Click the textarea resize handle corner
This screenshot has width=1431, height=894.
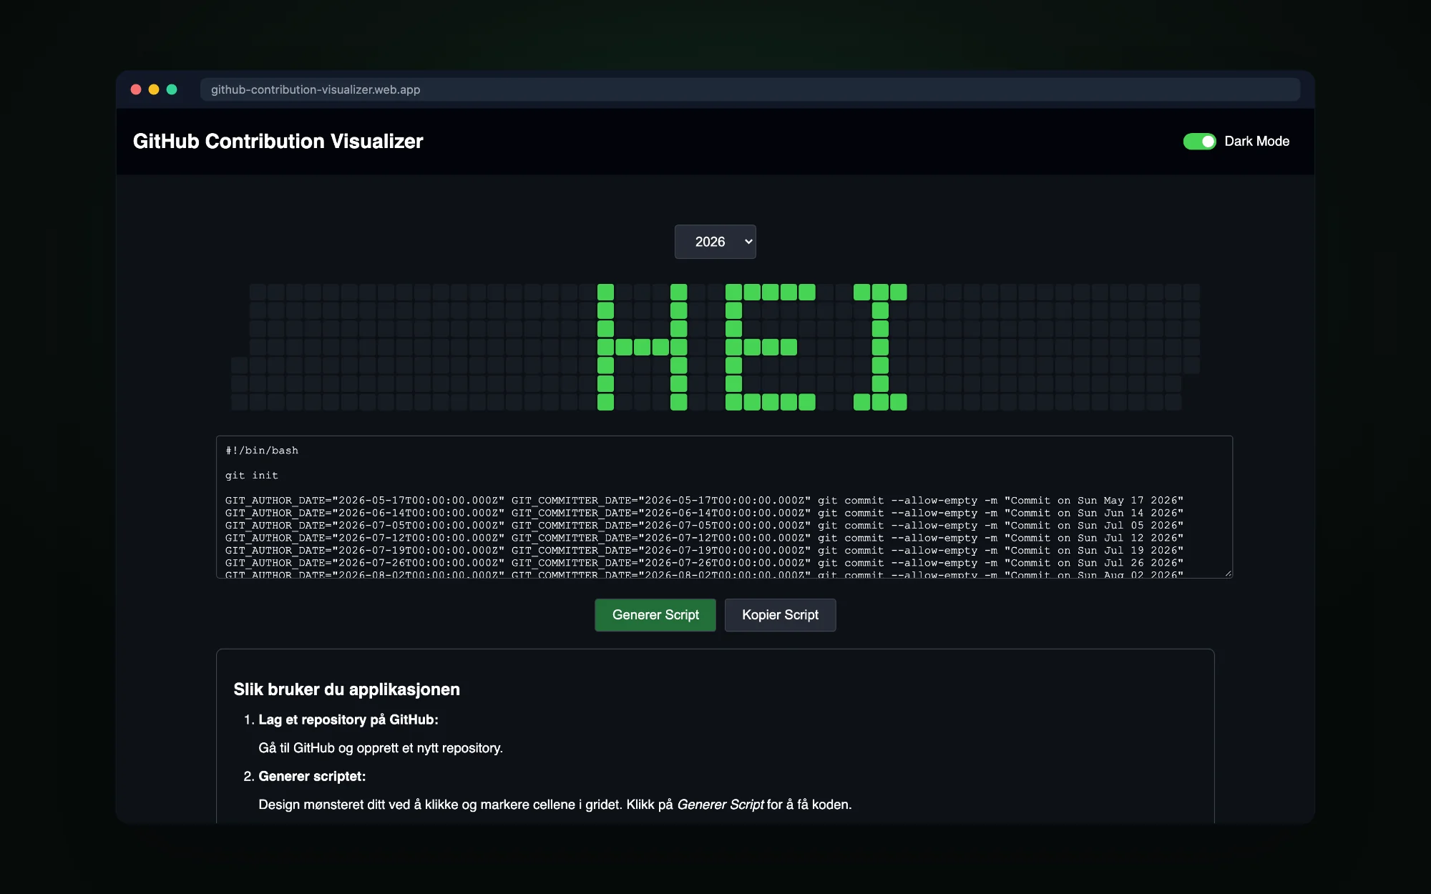(1228, 574)
